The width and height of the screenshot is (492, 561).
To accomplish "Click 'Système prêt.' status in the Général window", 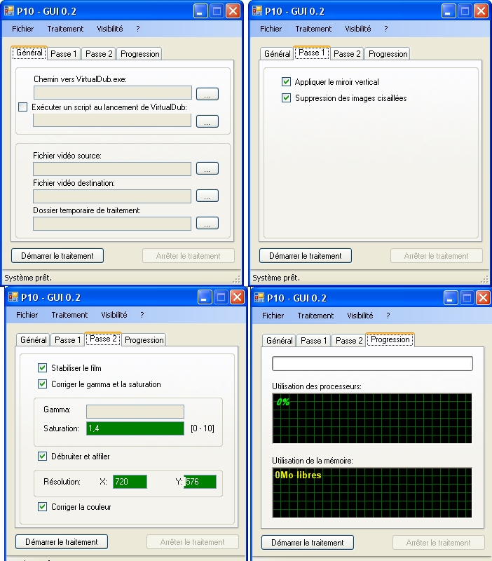I will pos(28,278).
